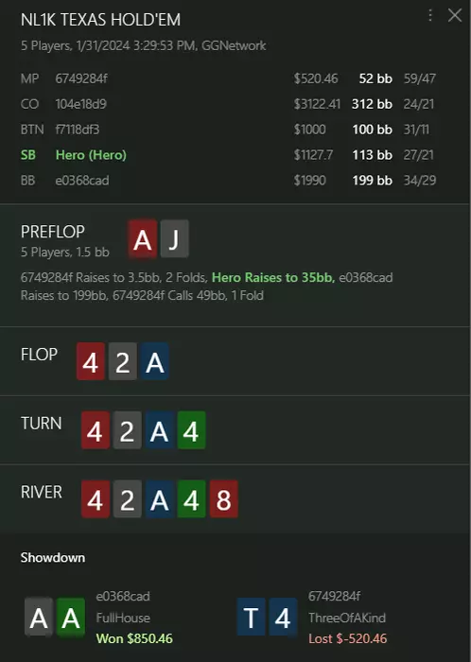Screen dimensions: 471x662
Task: Click the green Ace showdown card
Action: [x=71, y=617]
